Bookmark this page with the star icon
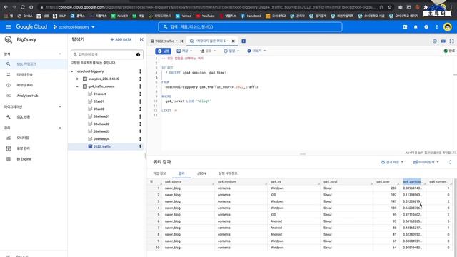 390,7
